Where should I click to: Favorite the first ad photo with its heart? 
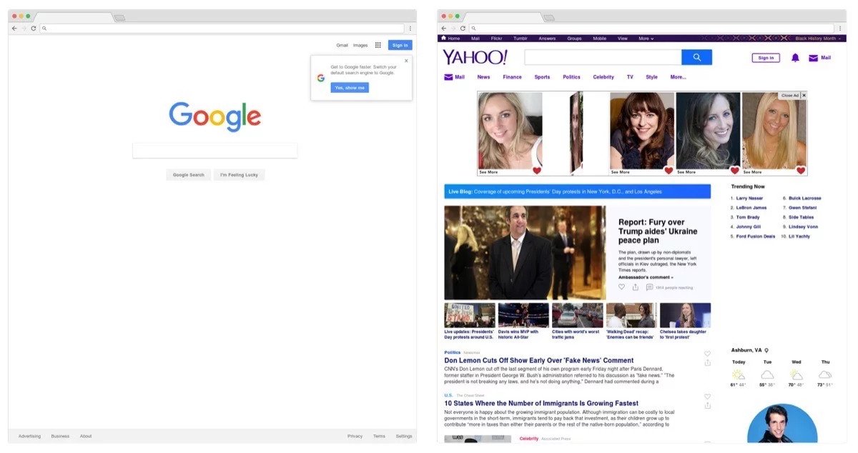click(536, 171)
